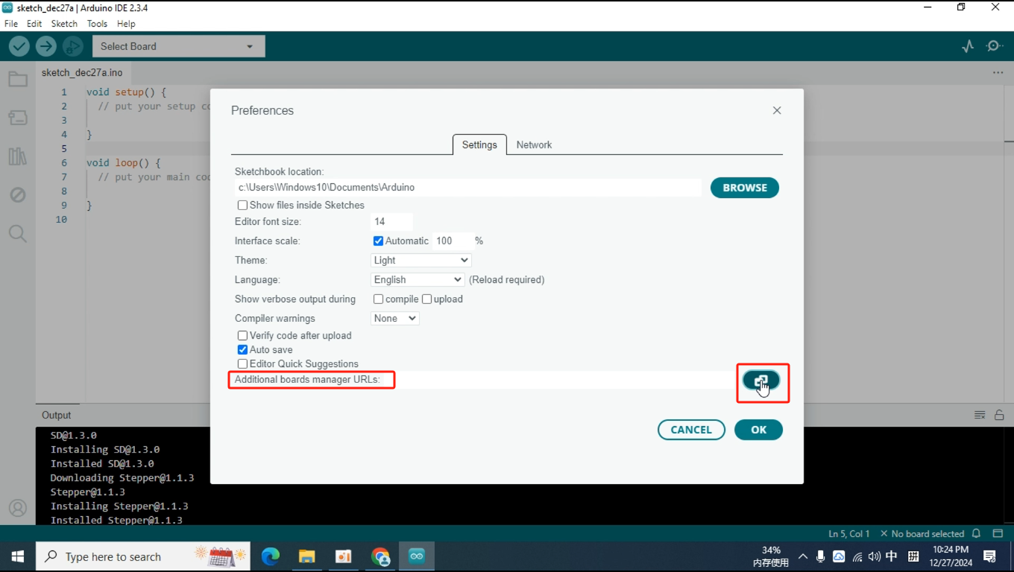Click No board selected in status bar

coord(922,533)
